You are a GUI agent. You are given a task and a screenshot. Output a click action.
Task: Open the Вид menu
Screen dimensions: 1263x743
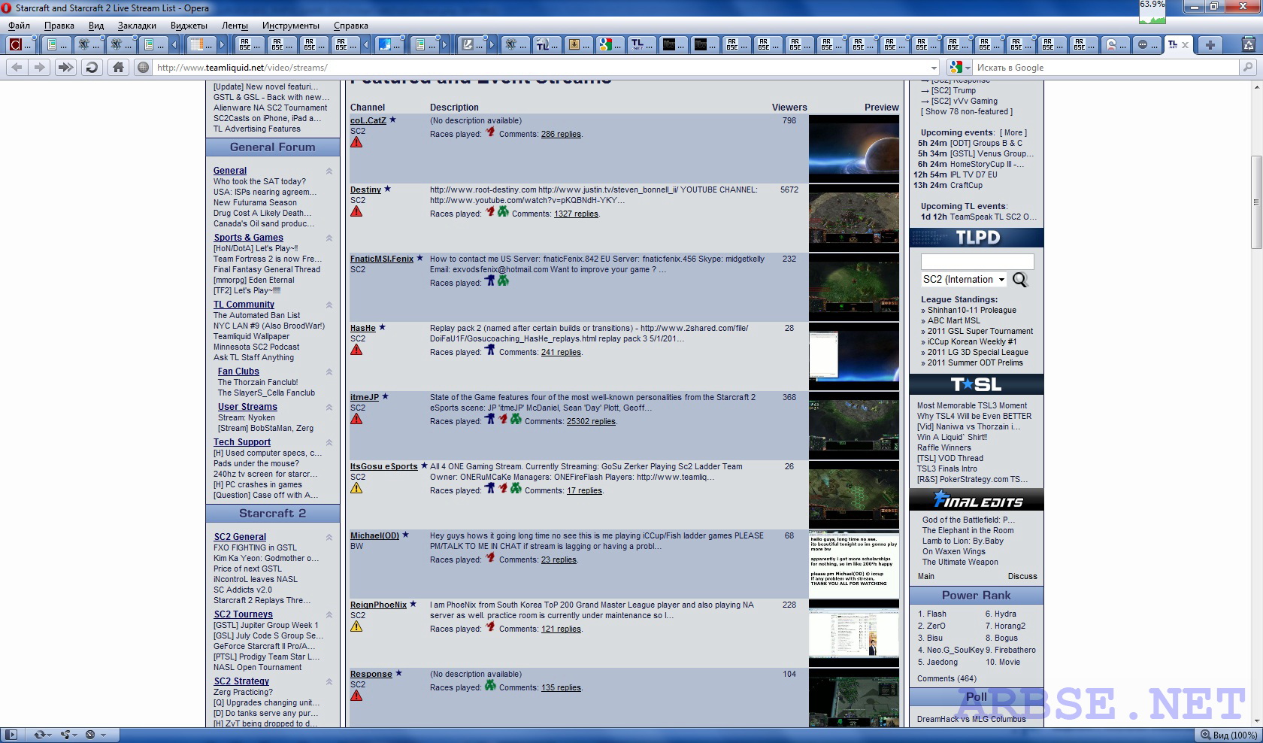(x=96, y=26)
